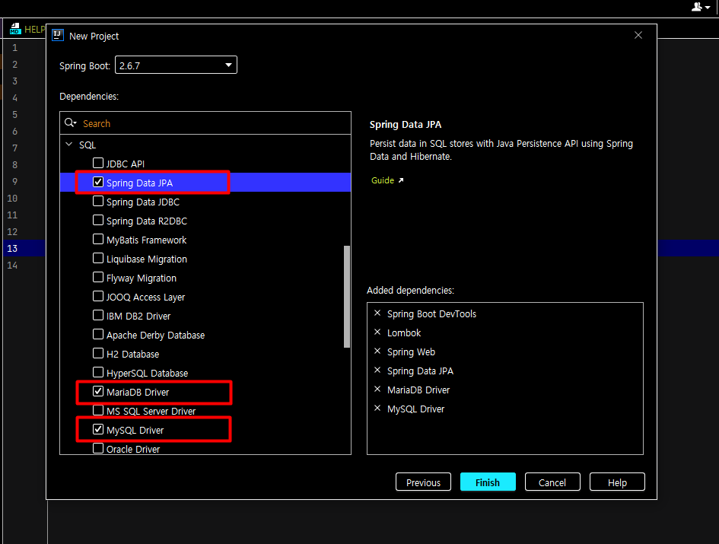Focus the dependencies Search field
The width and height of the screenshot is (719, 544).
tap(205, 123)
